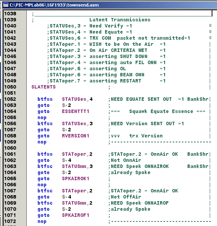Click operand STATUSes,3 on line 1056

point(77,124)
